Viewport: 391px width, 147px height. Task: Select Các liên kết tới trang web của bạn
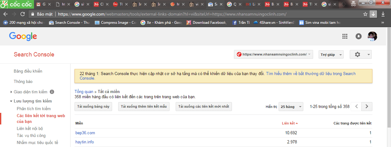(x=41, y=118)
